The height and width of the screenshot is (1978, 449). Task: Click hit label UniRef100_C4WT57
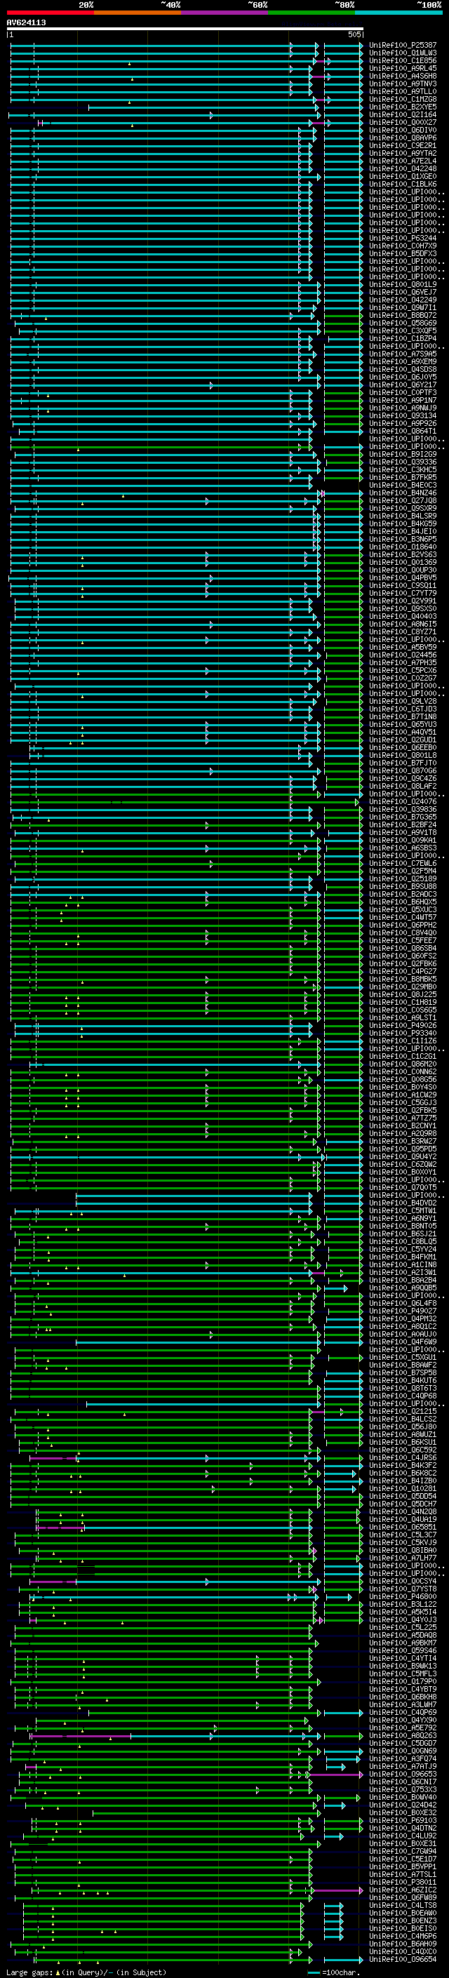click(403, 918)
